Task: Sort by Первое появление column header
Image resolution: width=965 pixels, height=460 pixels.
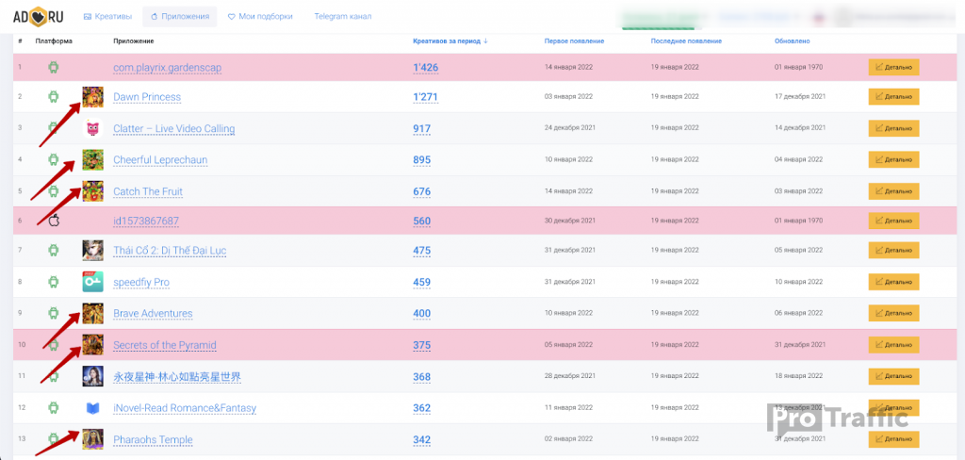Action: click(x=574, y=41)
